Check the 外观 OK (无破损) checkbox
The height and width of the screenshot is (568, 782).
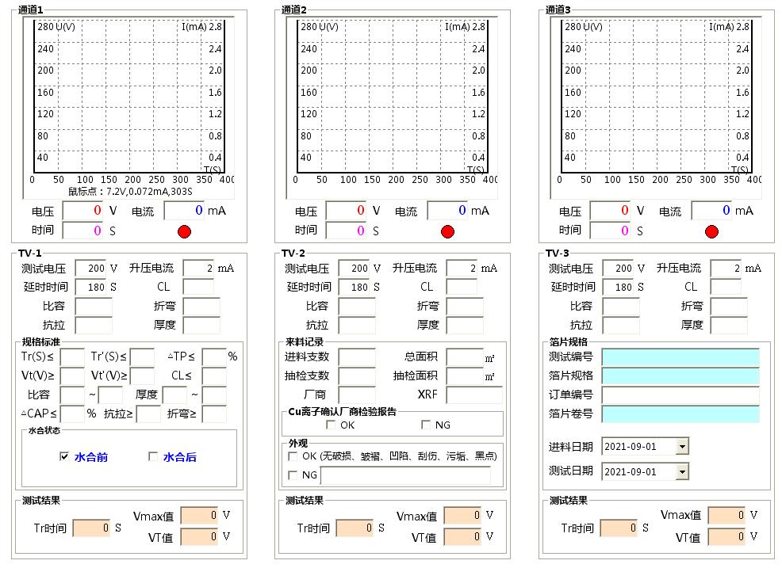(293, 456)
